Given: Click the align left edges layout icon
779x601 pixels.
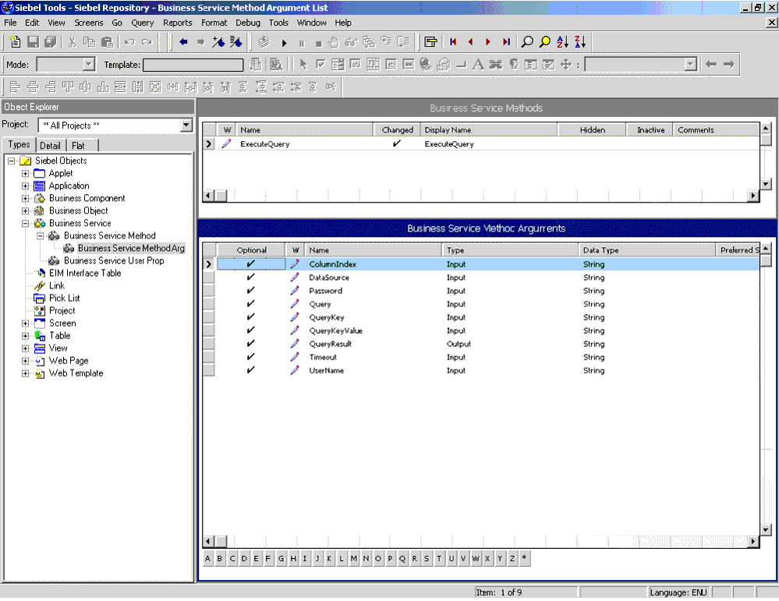Looking at the screenshot, I should click(x=15, y=87).
